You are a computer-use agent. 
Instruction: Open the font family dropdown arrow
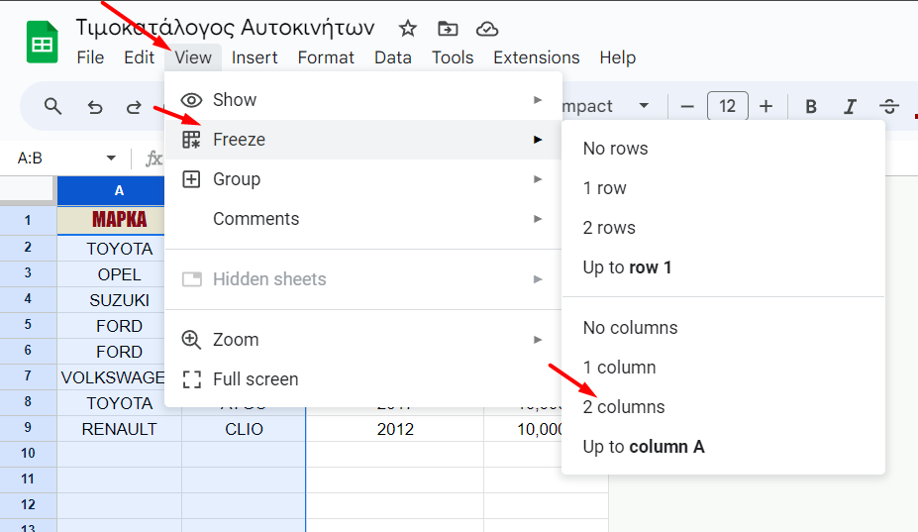(x=644, y=106)
